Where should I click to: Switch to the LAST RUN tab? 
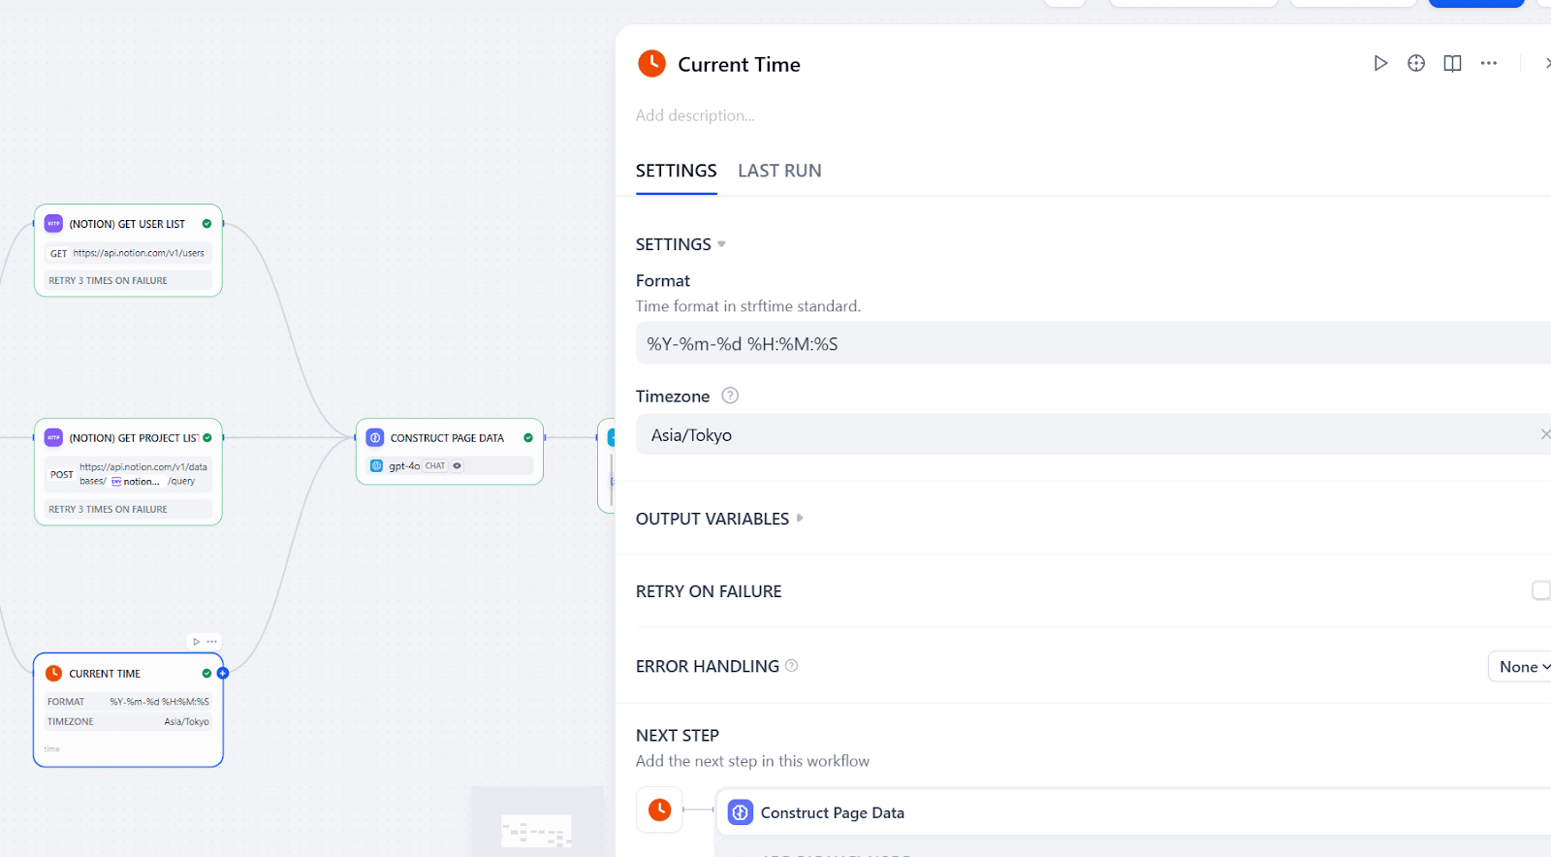tap(779, 171)
